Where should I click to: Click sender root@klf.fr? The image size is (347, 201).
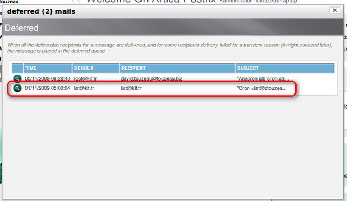tap(85, 78)
